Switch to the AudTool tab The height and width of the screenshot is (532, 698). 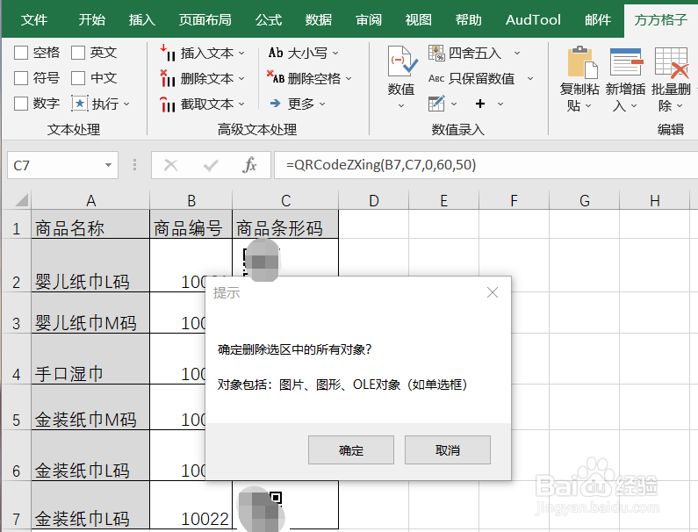(533, 19)
